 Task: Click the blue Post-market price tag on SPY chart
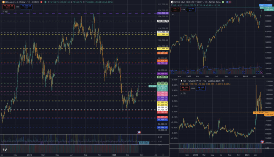click(x=267, y=5)
